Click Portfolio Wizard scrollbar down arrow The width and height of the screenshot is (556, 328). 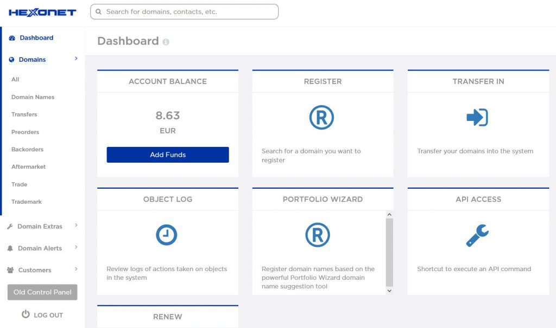(x=389, y=291)
